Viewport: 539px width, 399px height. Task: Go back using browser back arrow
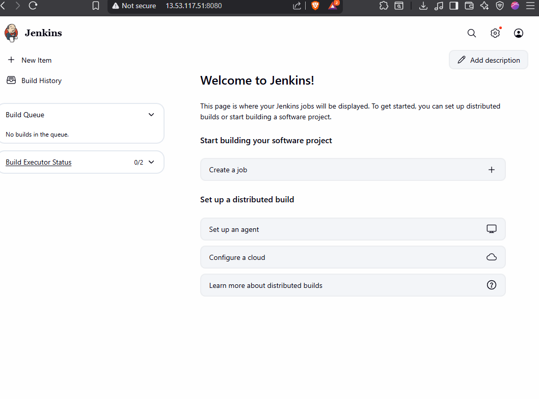[3, 6]
